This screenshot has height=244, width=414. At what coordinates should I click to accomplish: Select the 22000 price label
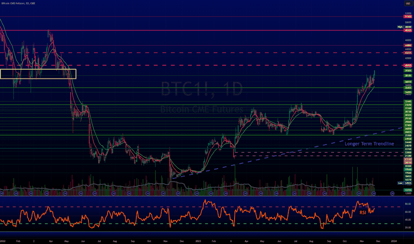pyautogui.click(x=408, y=153)
